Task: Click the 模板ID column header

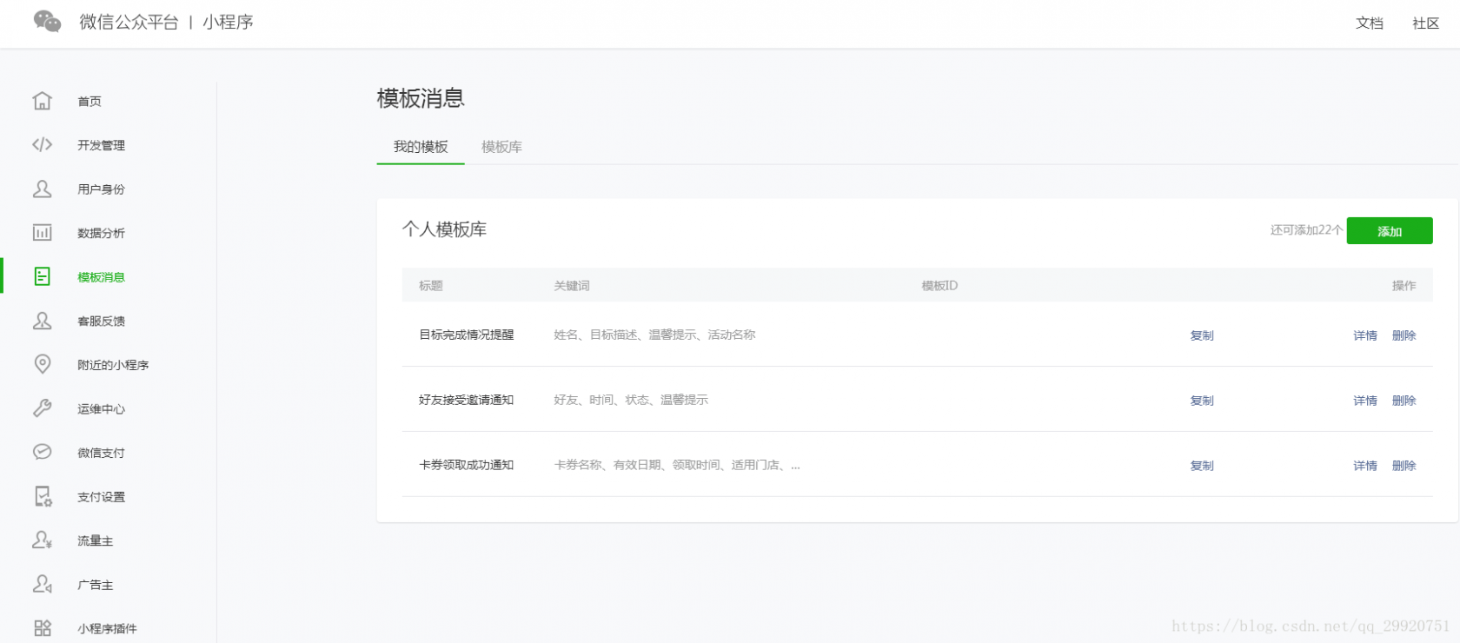Action: (939, 286)
